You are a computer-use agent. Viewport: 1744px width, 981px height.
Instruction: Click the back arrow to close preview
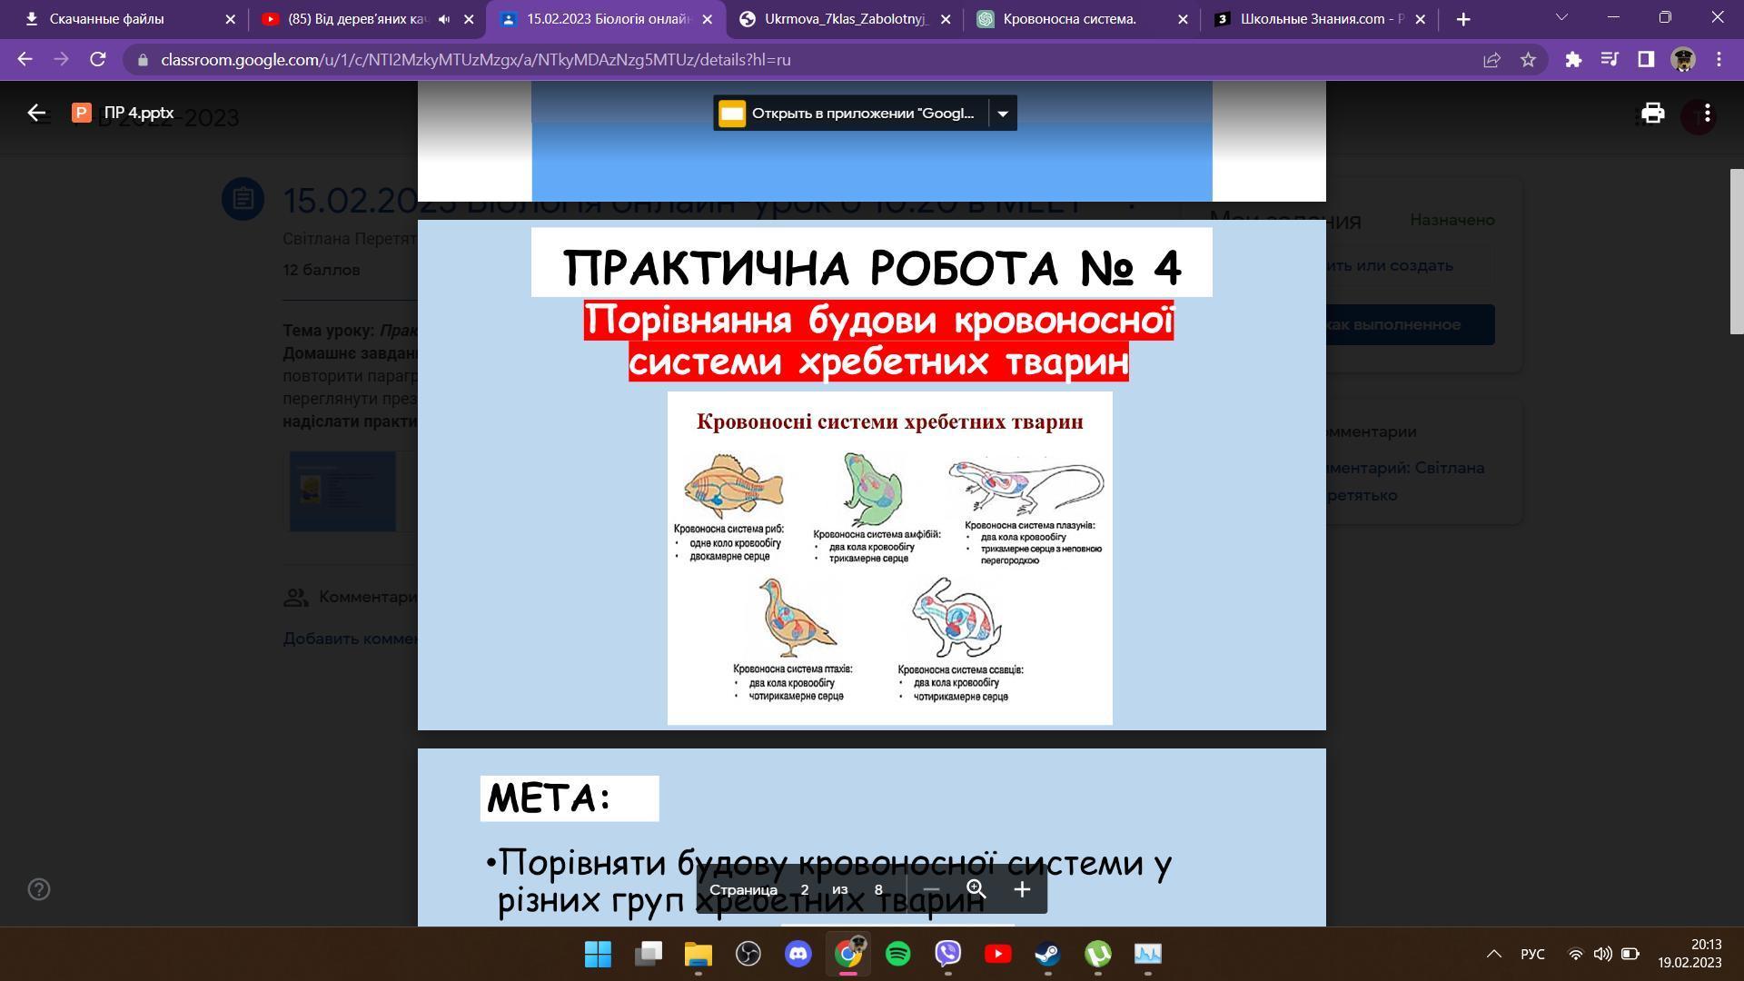pyautogui.click(x=36, y=113)
